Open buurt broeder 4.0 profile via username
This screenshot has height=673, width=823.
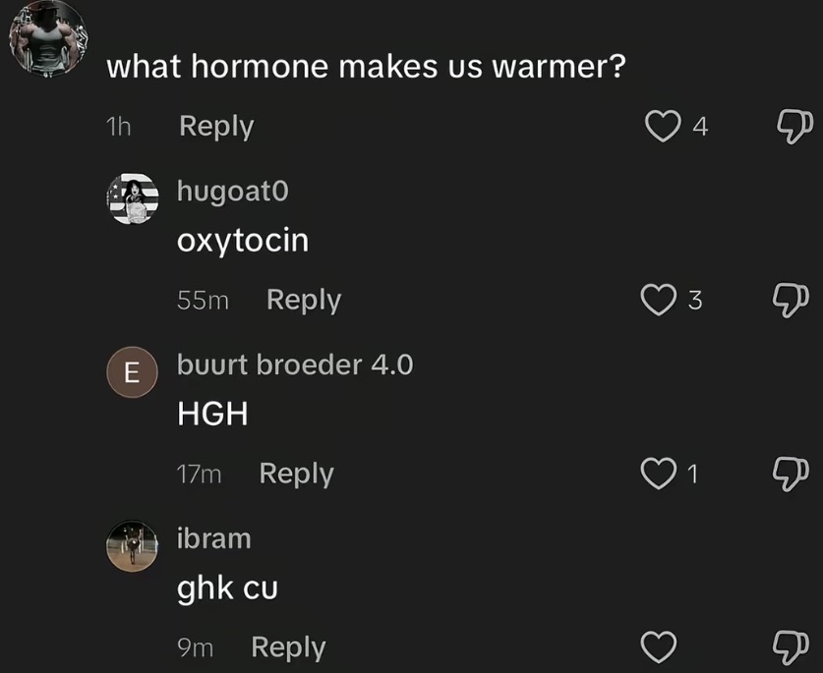click(x=295, y=365)
